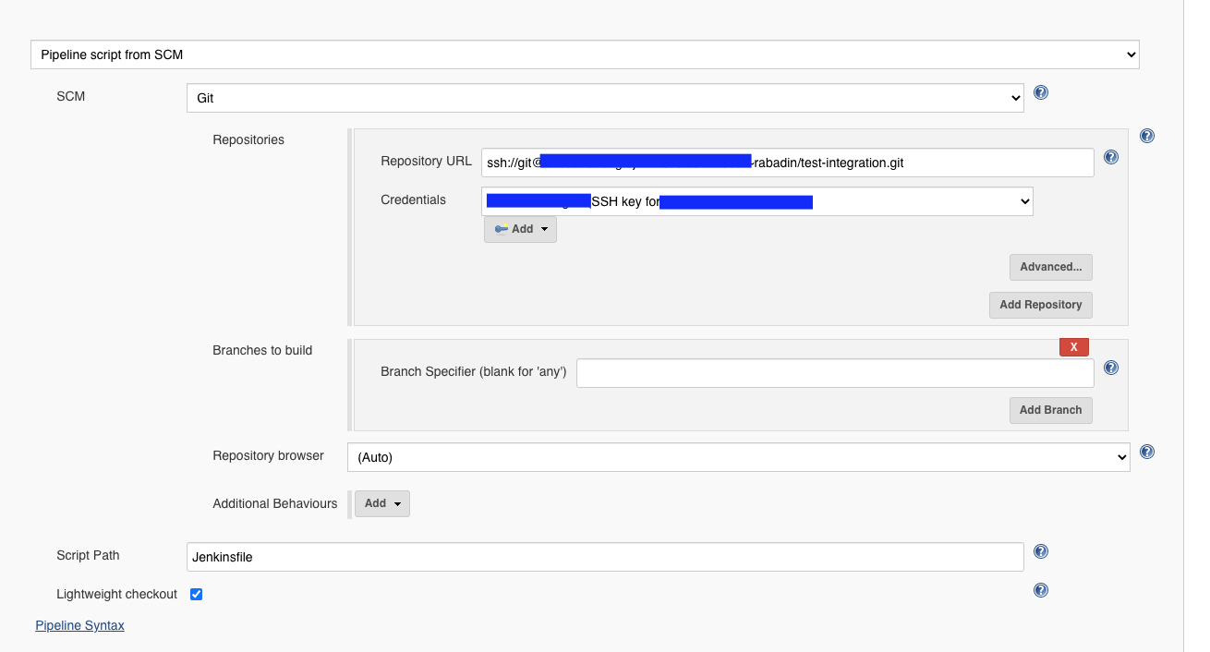Open the Pipeline script from SCM dropdown
This screenshot has height=652, width=1210.
point(584,54)
